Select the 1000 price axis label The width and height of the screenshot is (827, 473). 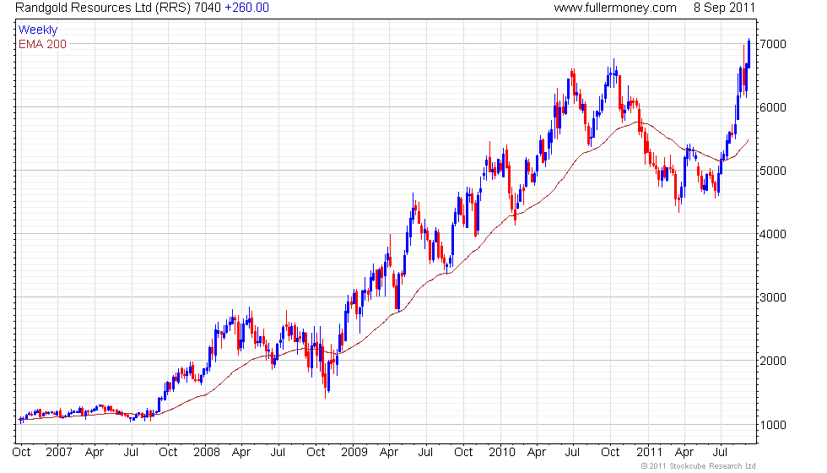(x=773, y=425)
